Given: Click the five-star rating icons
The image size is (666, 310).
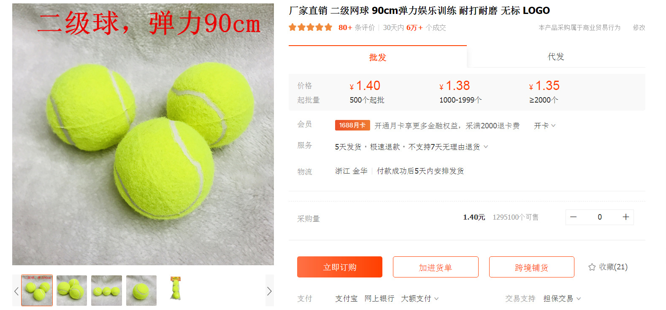Looking at the screenshot, I should coord(311,27).
